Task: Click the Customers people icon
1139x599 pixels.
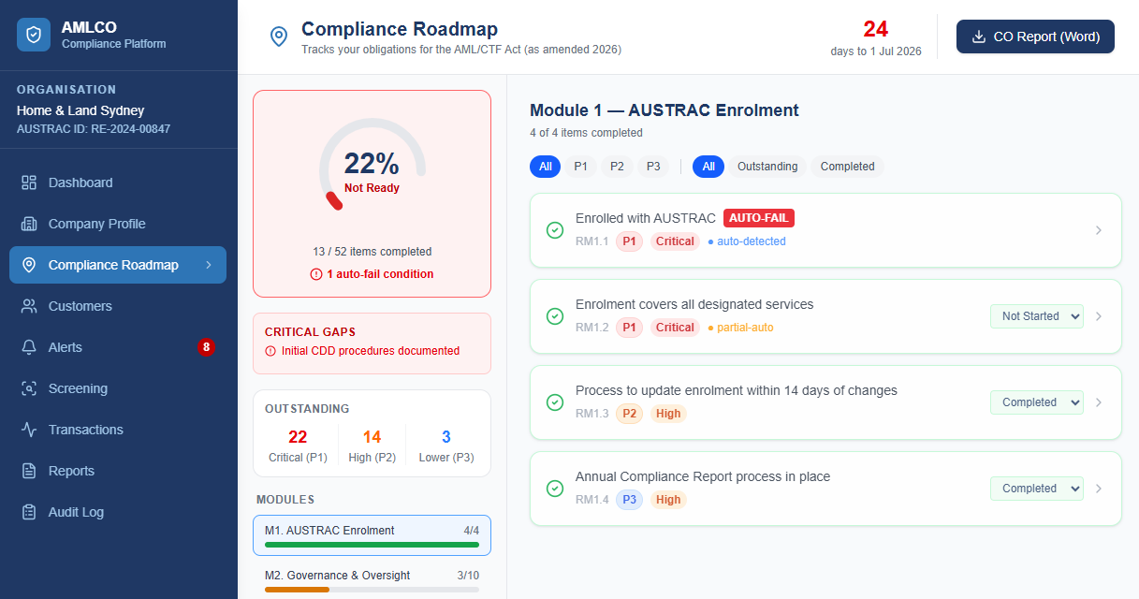Action: point(29,306)
